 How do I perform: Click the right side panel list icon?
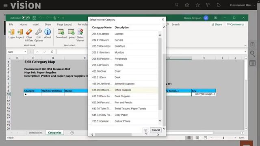coord(252,63)
